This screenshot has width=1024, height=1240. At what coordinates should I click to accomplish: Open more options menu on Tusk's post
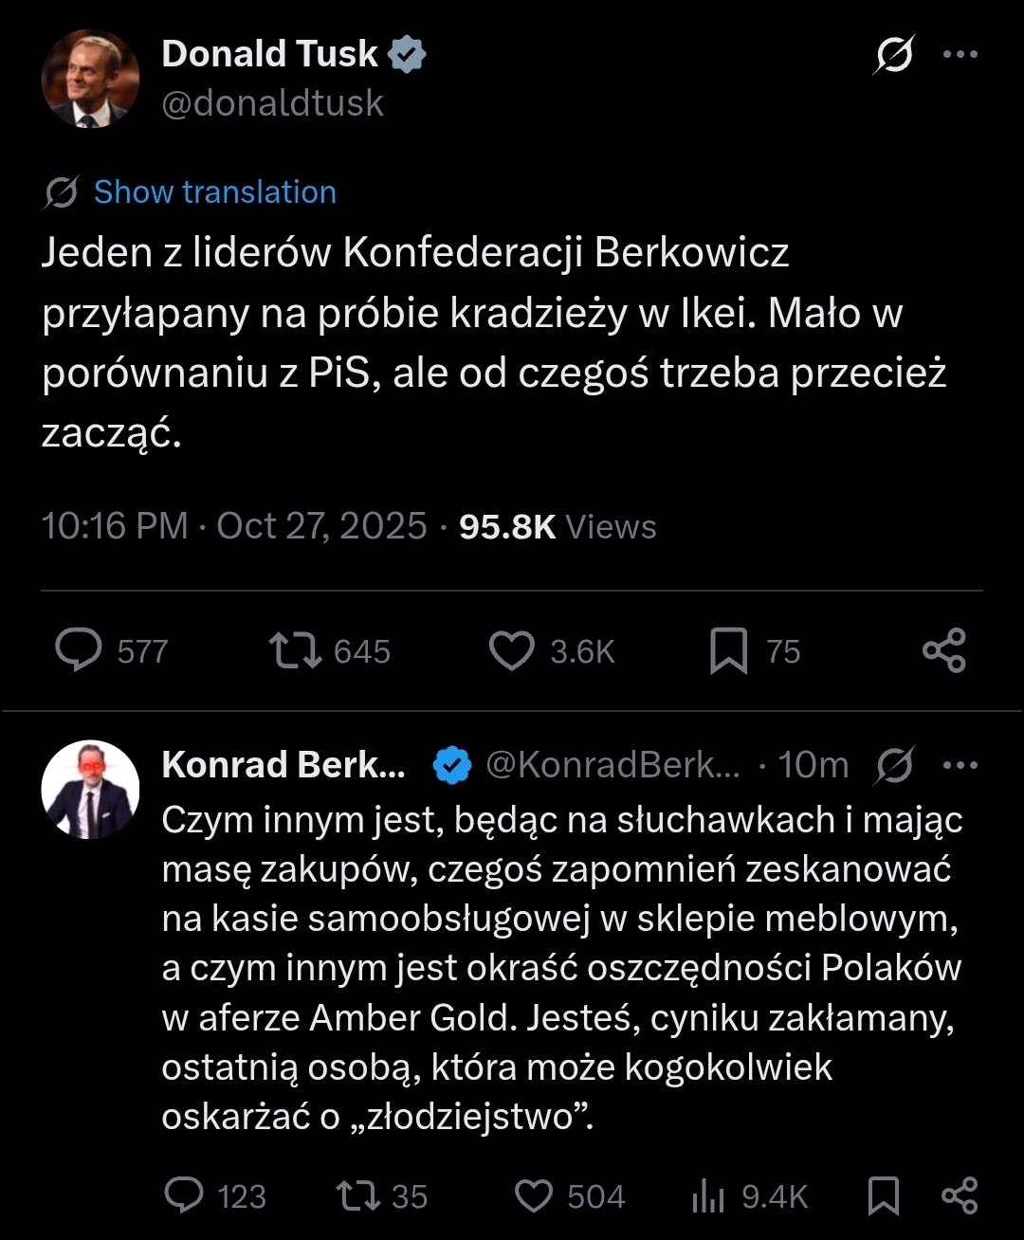960,55
